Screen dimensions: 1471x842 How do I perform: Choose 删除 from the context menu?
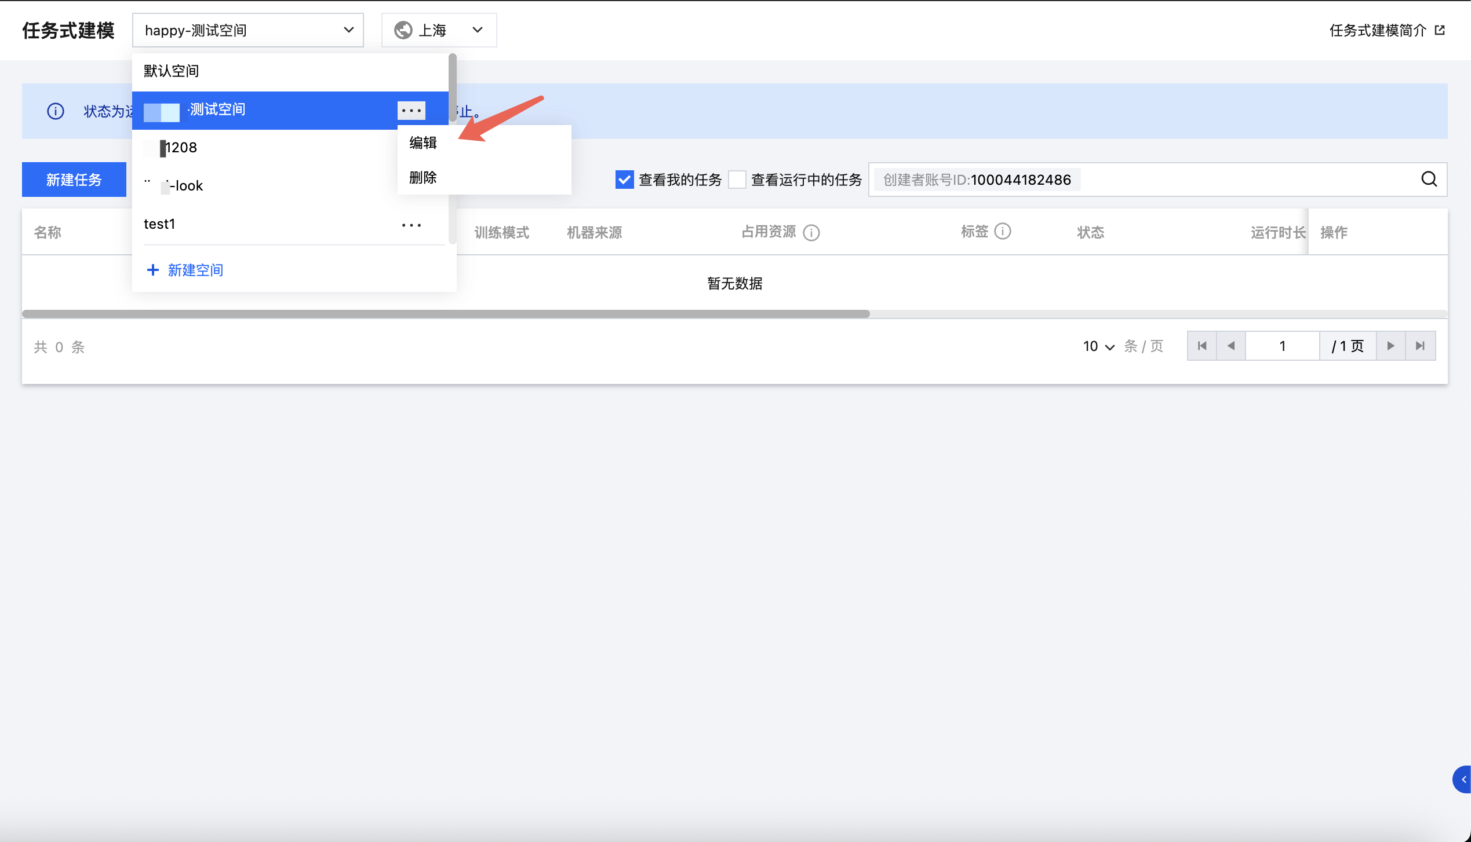(423, 177)
